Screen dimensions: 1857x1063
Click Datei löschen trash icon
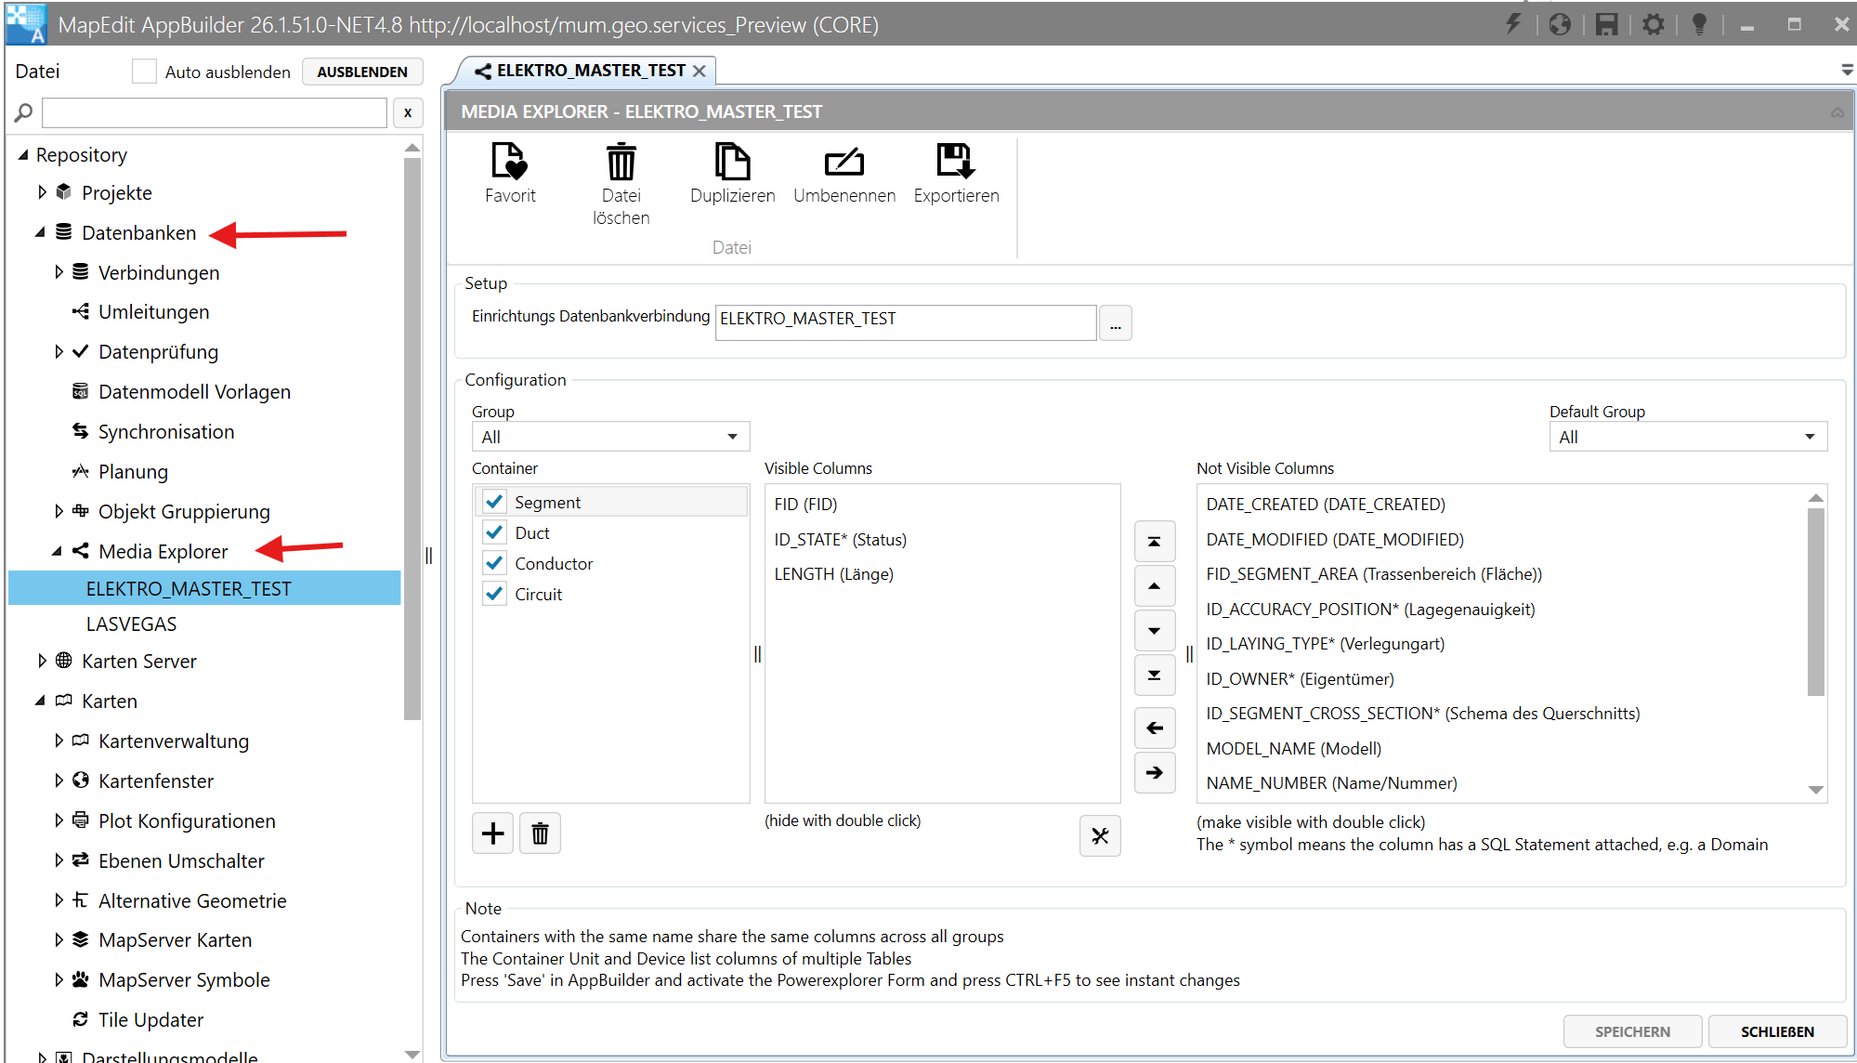[621, 162]
